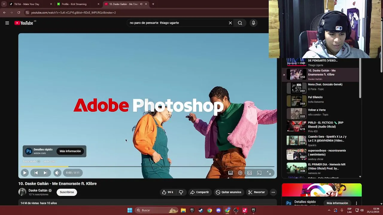Play 'Volver a Verte' from playlist
The image size is (383, 215).
pos(320,113)
